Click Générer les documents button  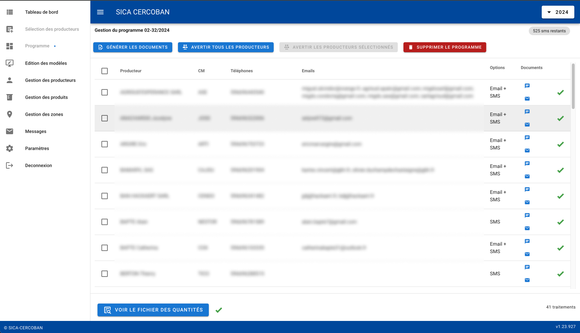133,47
